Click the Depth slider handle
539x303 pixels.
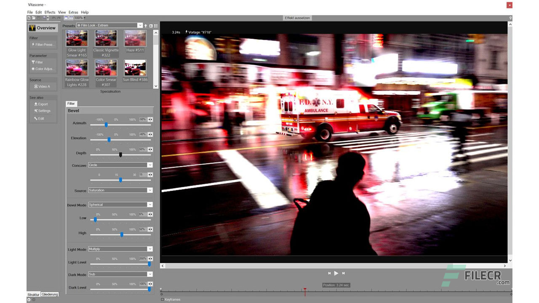coord(120,155)
